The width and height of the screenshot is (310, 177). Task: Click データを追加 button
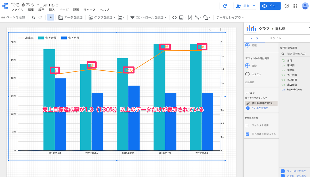click(71, 18)
